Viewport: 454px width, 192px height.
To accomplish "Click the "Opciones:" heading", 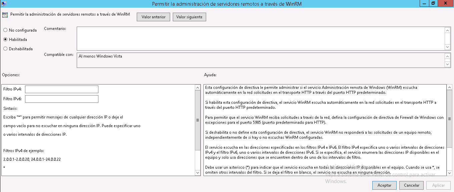I will [11, 75].
